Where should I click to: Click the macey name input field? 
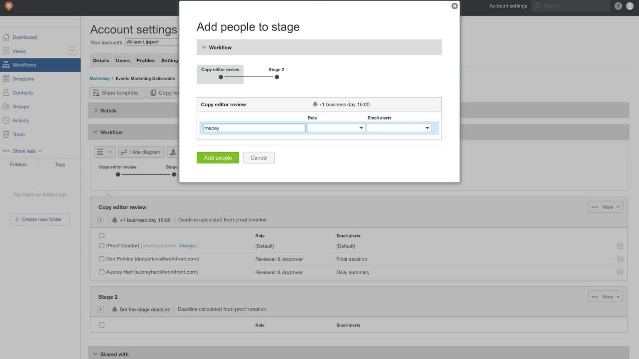tap(254, 128)
